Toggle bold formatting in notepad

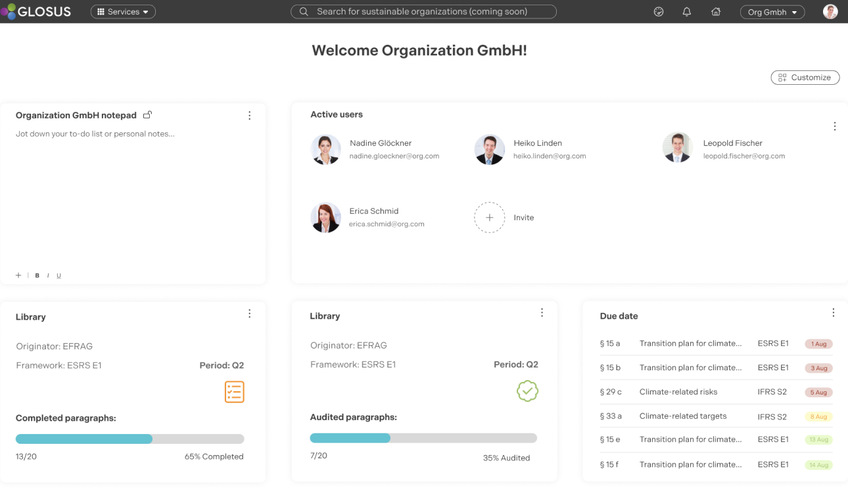click(x=37, y=275)
